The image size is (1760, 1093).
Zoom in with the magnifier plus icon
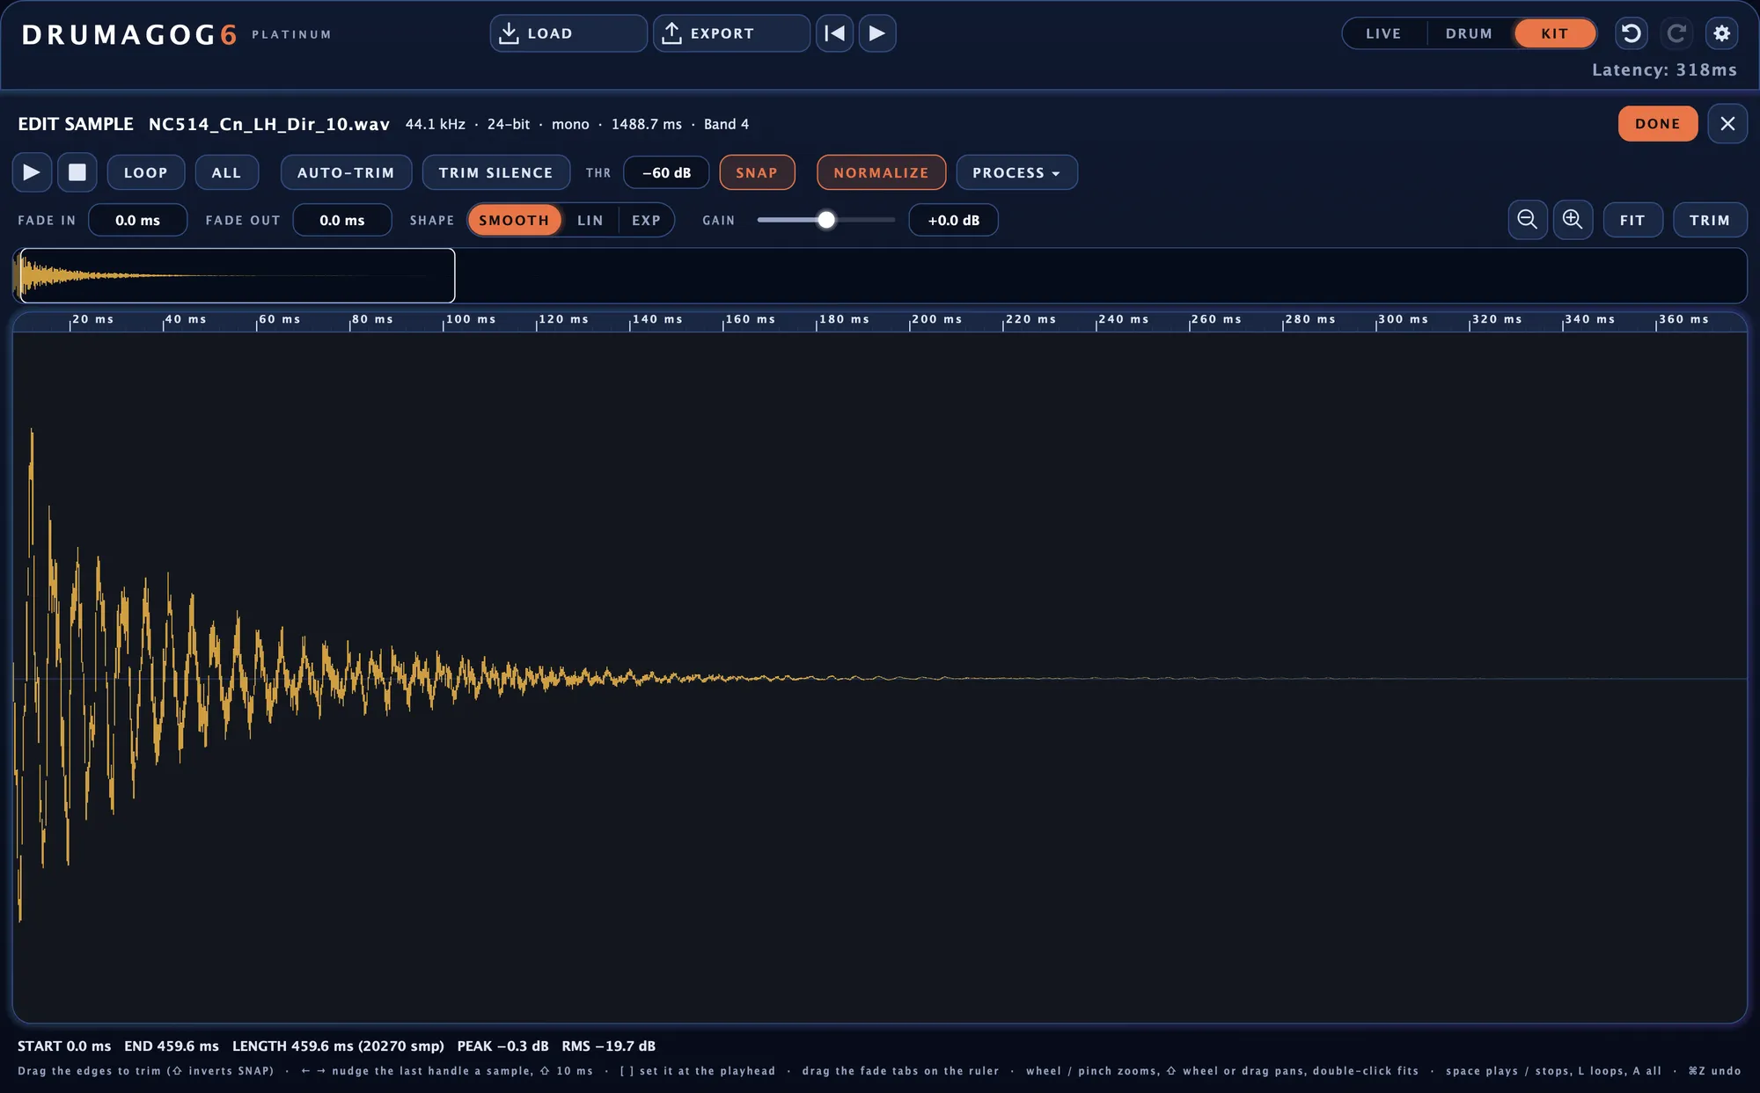1573,220
